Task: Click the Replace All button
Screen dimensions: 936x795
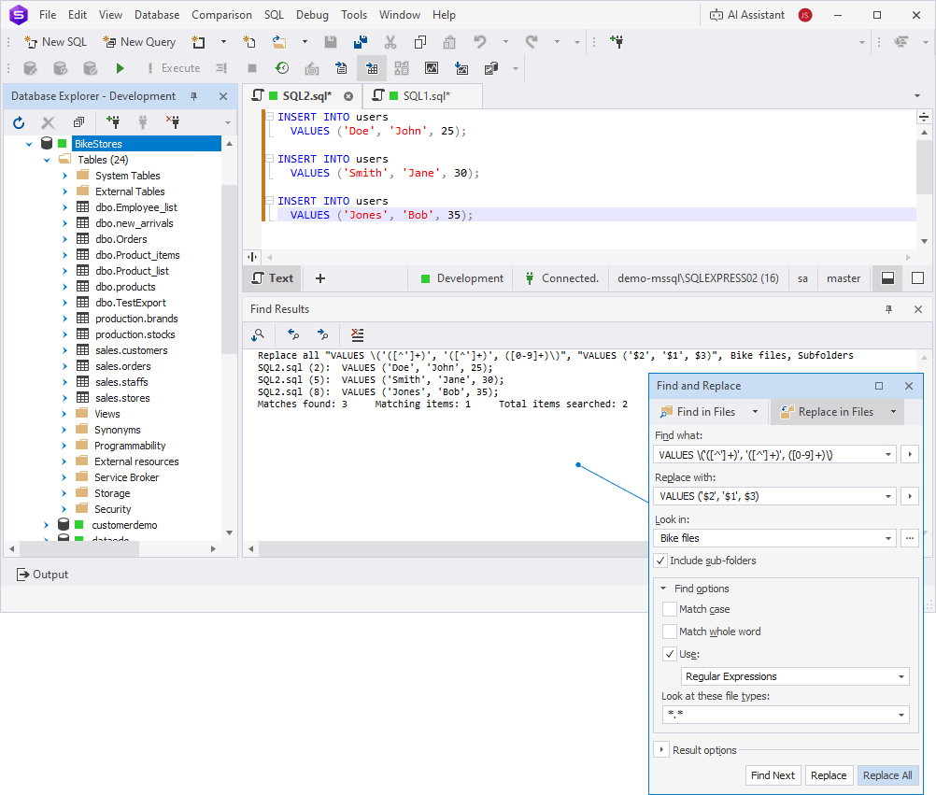Action: point(887,775)
